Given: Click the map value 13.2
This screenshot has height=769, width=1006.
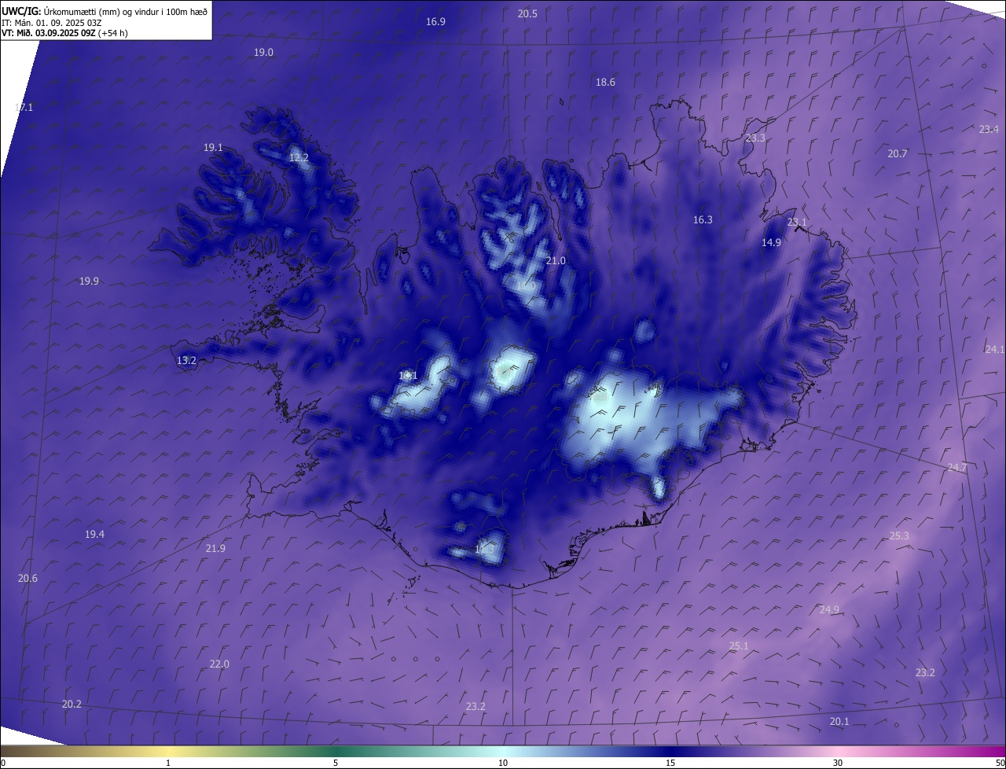Looking at the screenshot, I should (187, 361).
